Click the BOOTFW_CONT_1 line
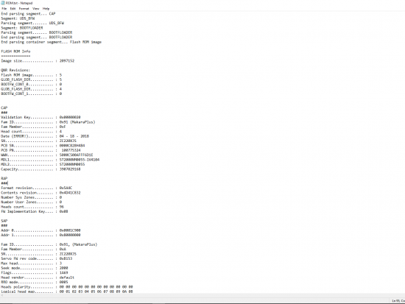Viewport: 405px width, 304px height. (31, 93)
